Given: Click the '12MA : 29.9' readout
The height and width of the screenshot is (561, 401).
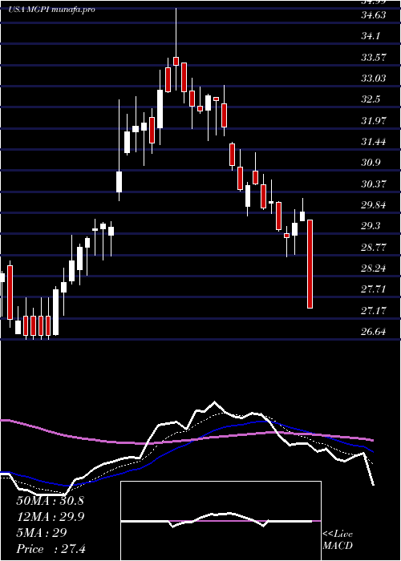Looking at the screenshot, I should coord(51,517).
